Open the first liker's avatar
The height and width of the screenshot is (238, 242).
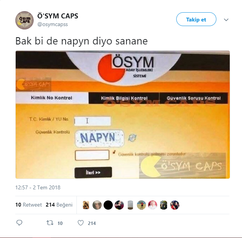coord(86,205)
